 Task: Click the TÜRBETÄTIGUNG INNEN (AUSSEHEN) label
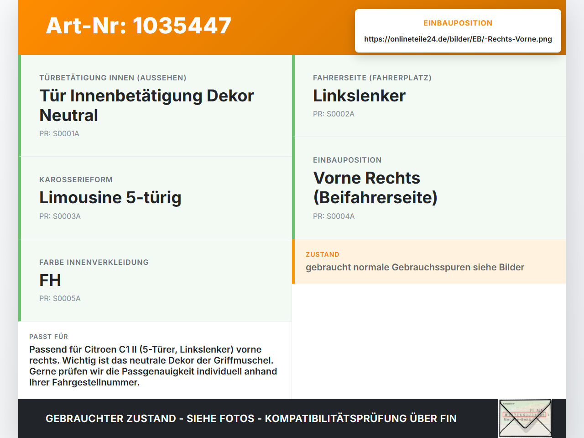click(113, 78)
